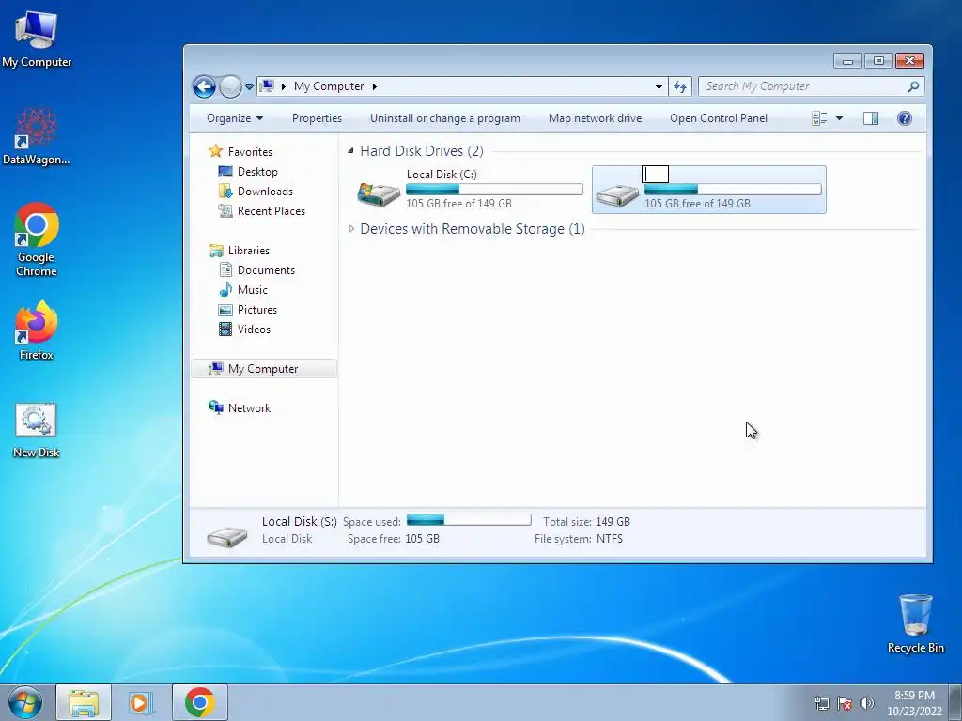Minimize the My Computer window
962x721 pixels.
pyautogui.click(x=848, y=61)
